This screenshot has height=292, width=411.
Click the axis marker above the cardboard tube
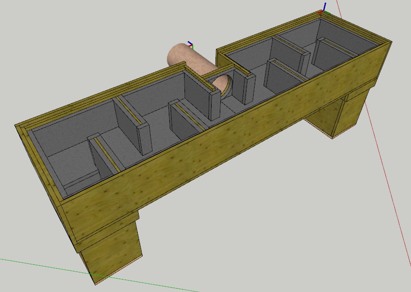tap(190, 45)
